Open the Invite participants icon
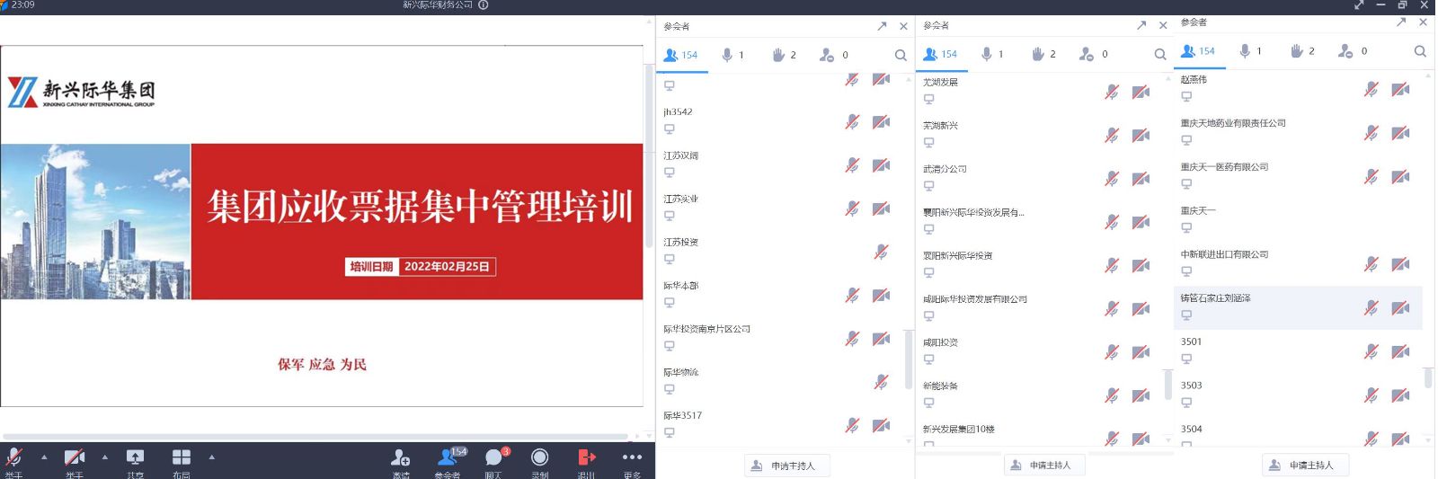Image resolution: width=1438 pixels, height=479 pixels. [x=401, y=458]
